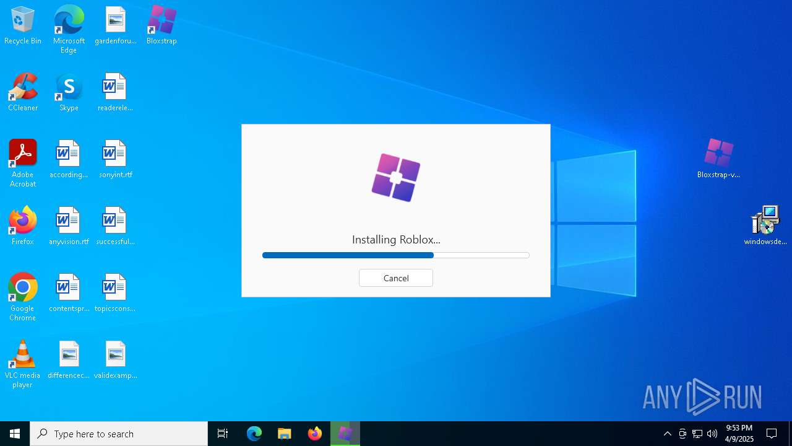The image size is (792, 446).
Task: Open the clock showing 9:53 PM
Action: point(739,434)
